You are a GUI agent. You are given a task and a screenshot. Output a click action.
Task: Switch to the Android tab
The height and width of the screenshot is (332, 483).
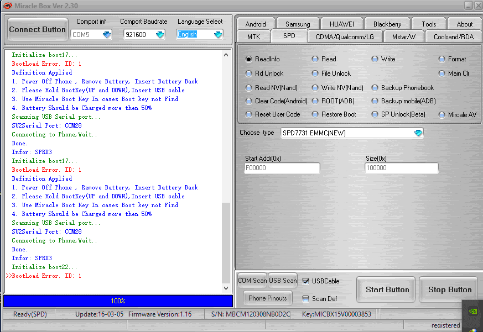(x=256, y=24)
